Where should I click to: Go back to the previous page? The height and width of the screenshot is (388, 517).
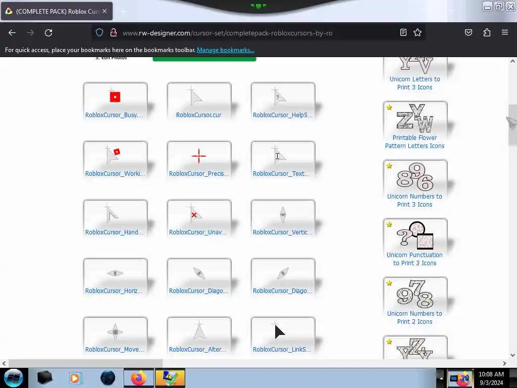click(x=12, y=33)
